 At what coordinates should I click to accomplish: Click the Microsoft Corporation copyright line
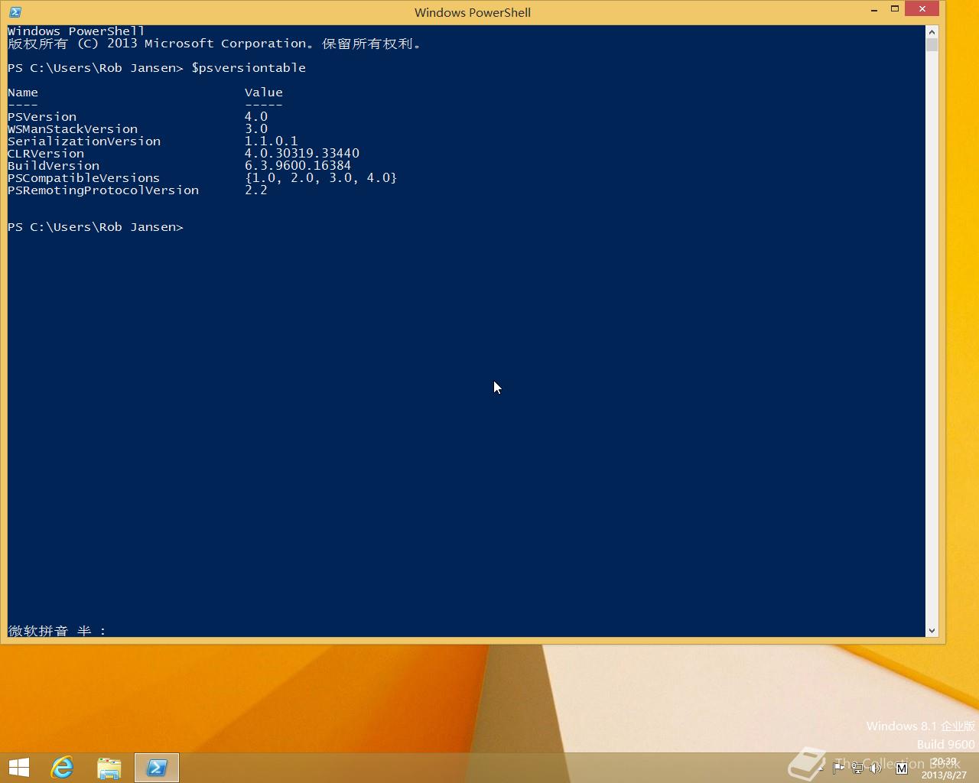(214, 44)
